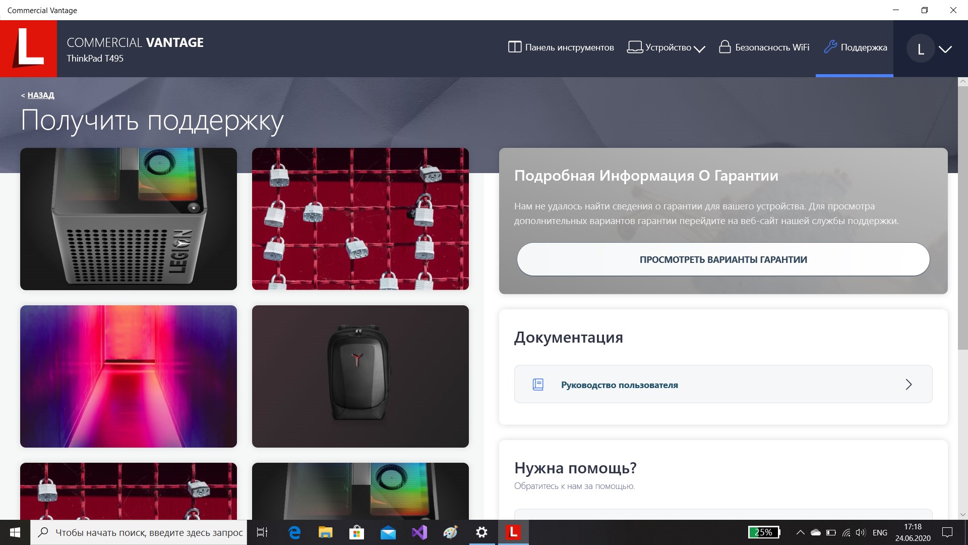Viewport: 968px width, 545px height.
Task: Click the user avatar L circle
Action: point(921,48)
